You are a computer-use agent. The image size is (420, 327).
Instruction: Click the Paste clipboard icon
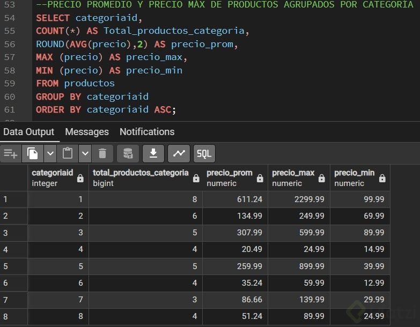pyautogui.click(x=68, y=154)
